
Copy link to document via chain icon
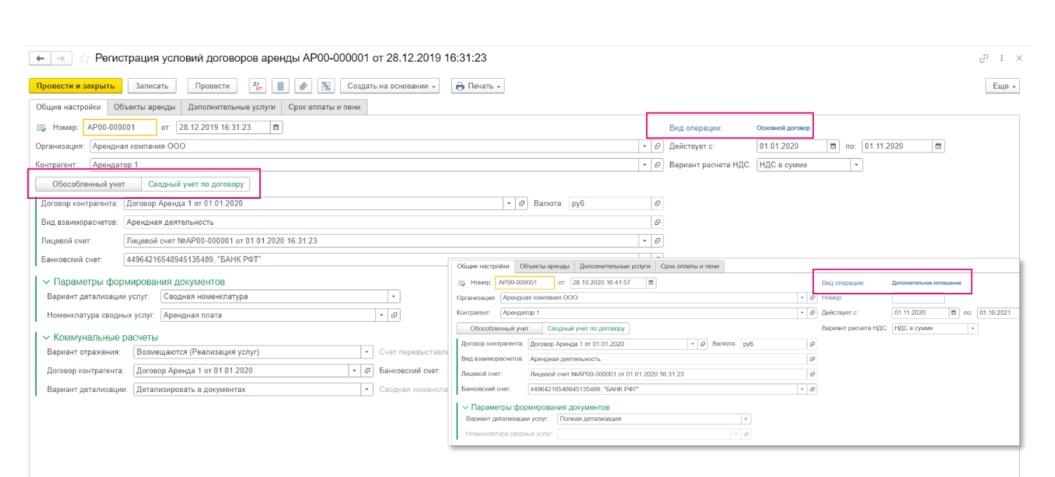pos(984,58)
